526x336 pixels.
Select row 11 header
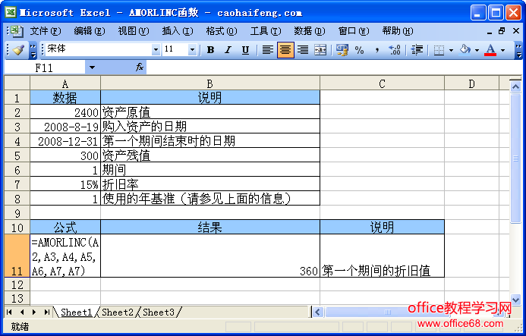tap(17, 256)
